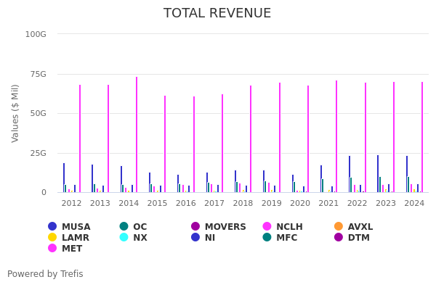The image size is (436, 290).
Task: Click the tall magenta bar for 2021
Action: [336, 136]
